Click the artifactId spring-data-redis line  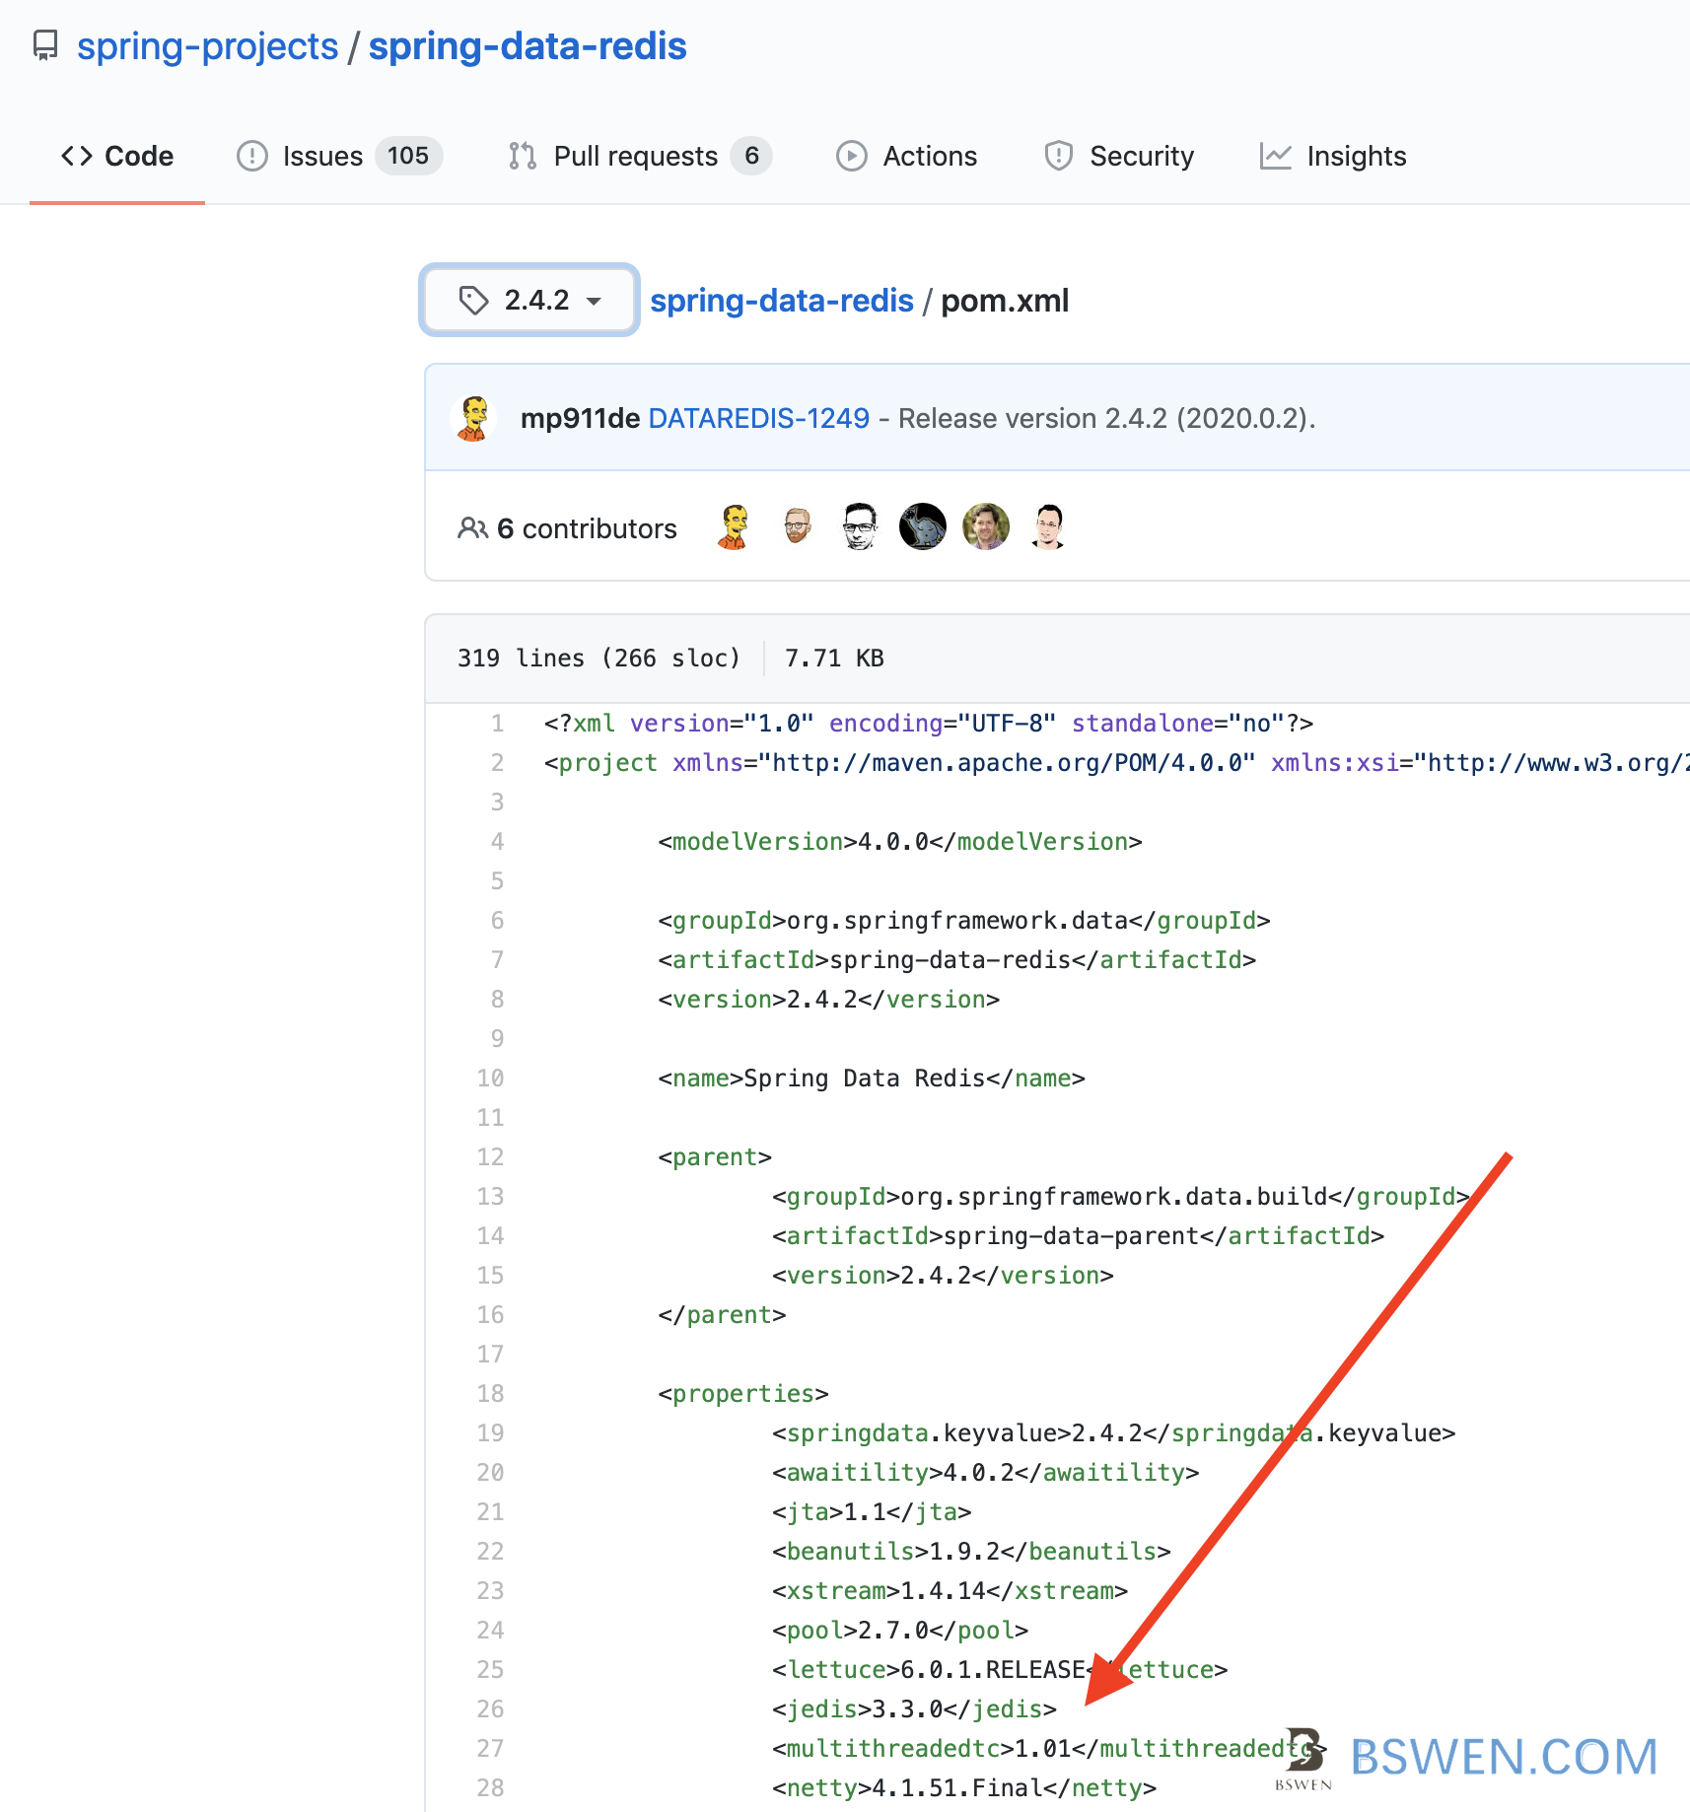(957, 960)
